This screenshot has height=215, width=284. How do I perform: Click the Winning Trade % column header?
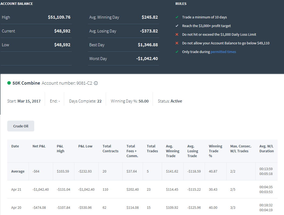coord(215,151)
